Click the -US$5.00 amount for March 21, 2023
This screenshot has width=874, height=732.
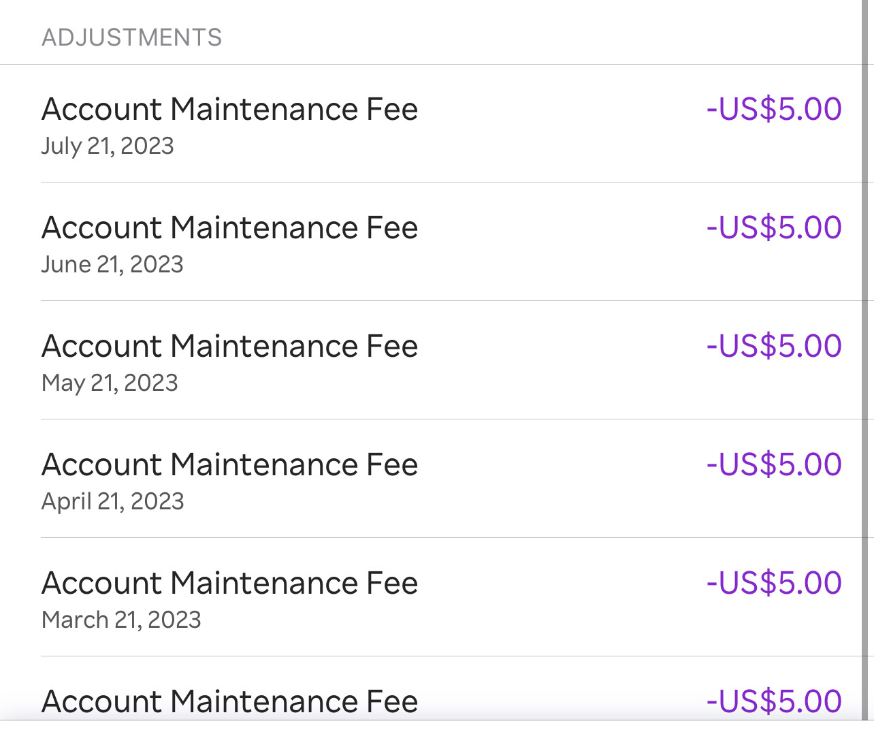pos(774,584)
